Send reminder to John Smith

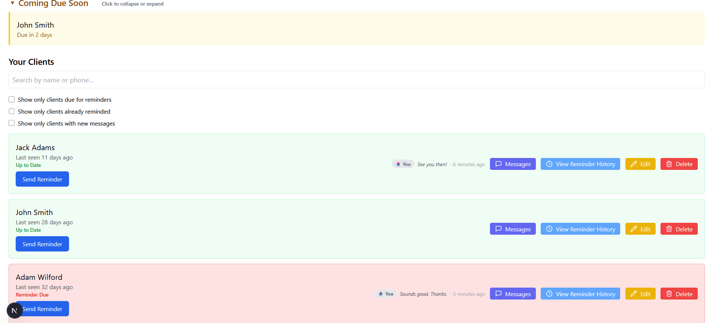pos(42,244)
